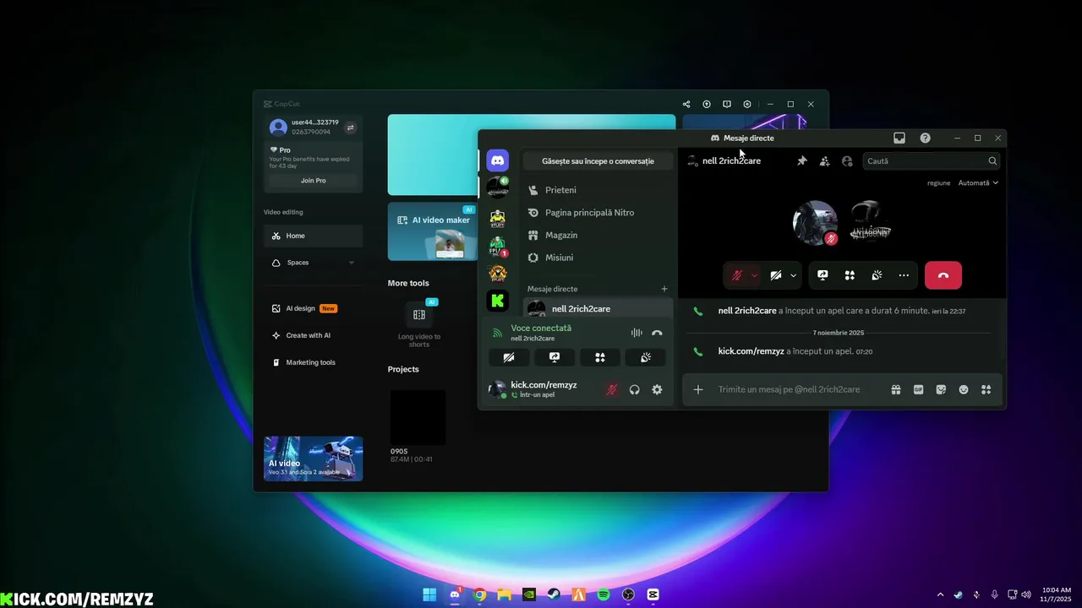1082x608 pixels.
Task: Turn on camera in voice panel
Action: point(509,357)
